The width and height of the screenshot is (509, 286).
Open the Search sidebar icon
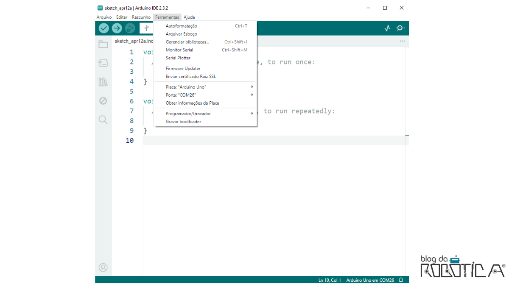coord(103,120)
